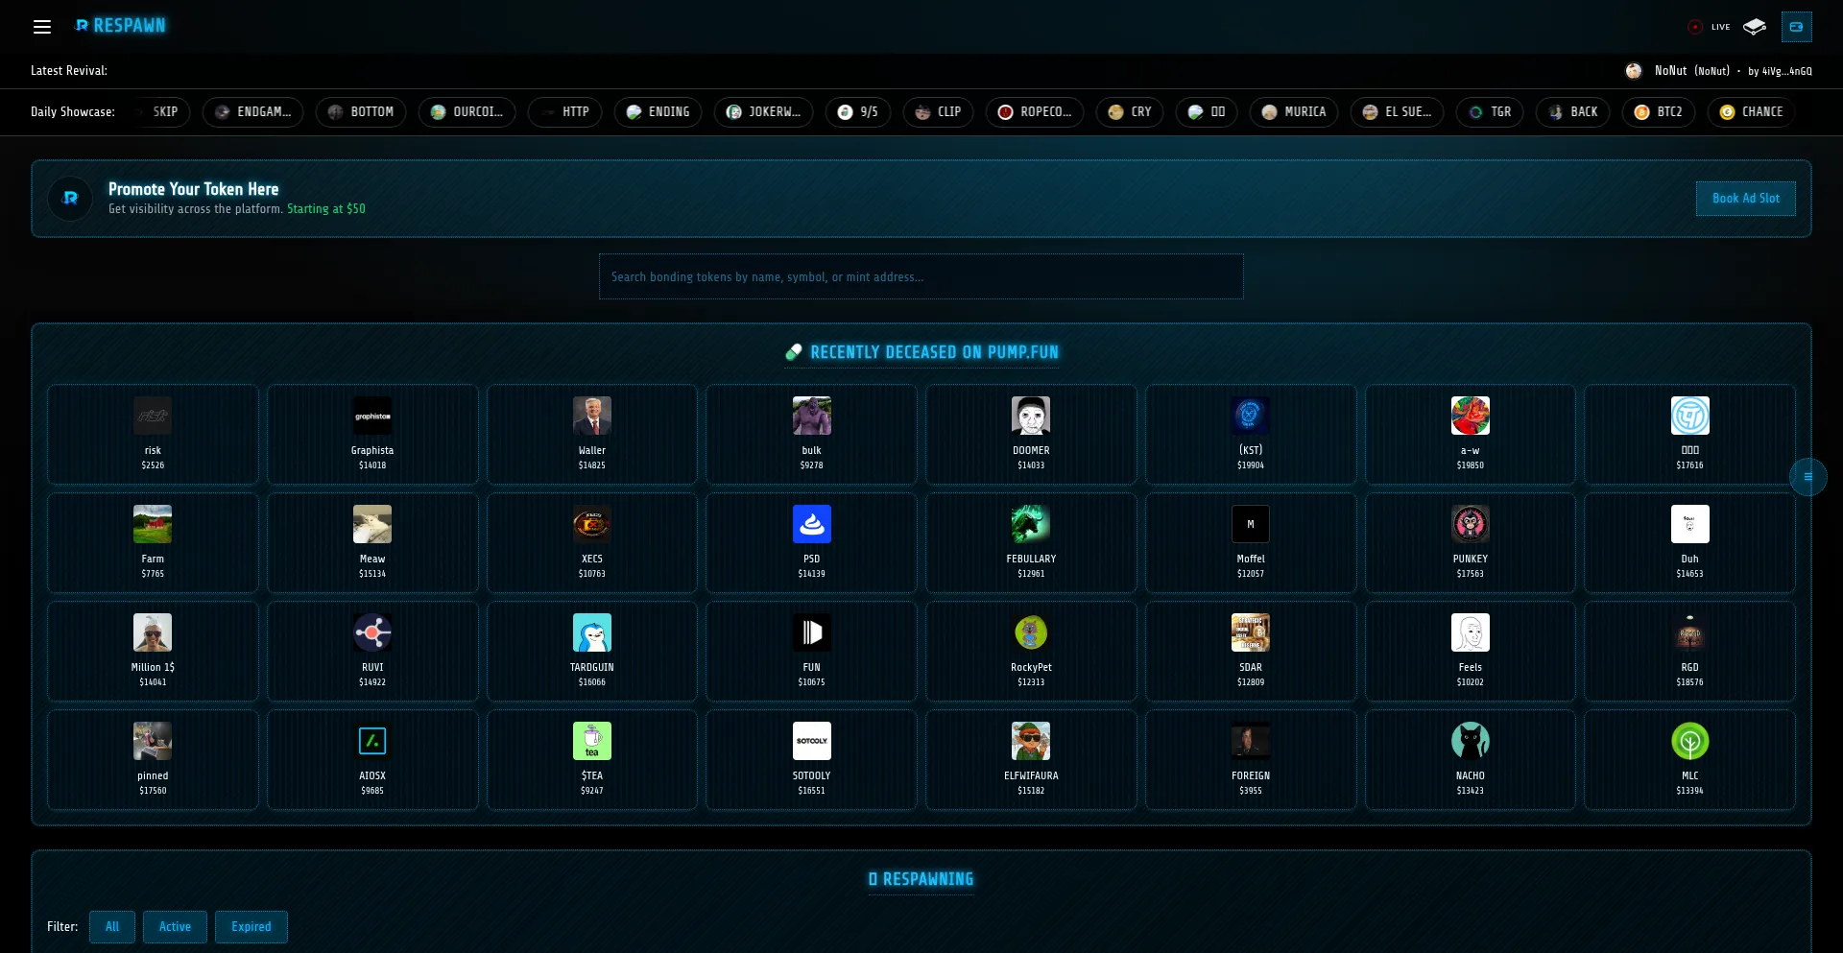
Task: Filter respawning list by Active
Action: (175, 927)
